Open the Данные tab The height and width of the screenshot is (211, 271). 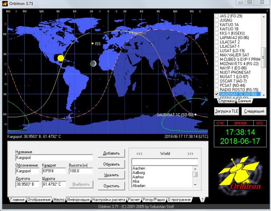pos(244,101)
